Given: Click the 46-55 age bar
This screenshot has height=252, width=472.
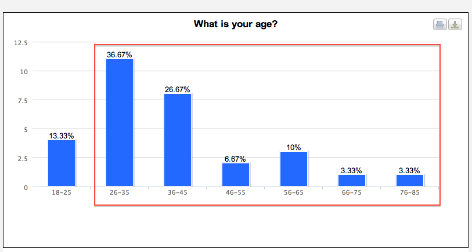Looking at the screenshot, I should (236, 175).
